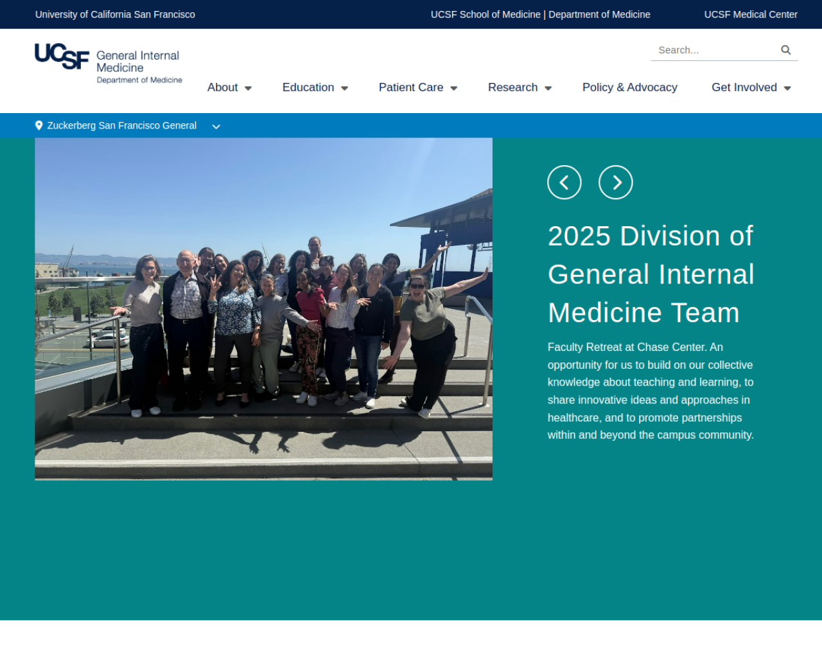Image resolution: width=822 pixels, height=658 pixels.
Task: Click the location pin icon
Action: 39,125
